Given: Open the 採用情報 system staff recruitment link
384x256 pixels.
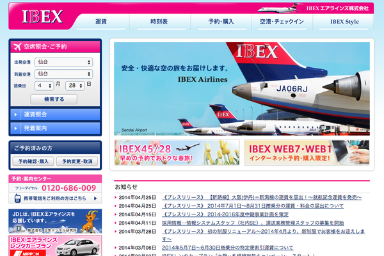Looking at the screenshot, I should tap(253, 223).
